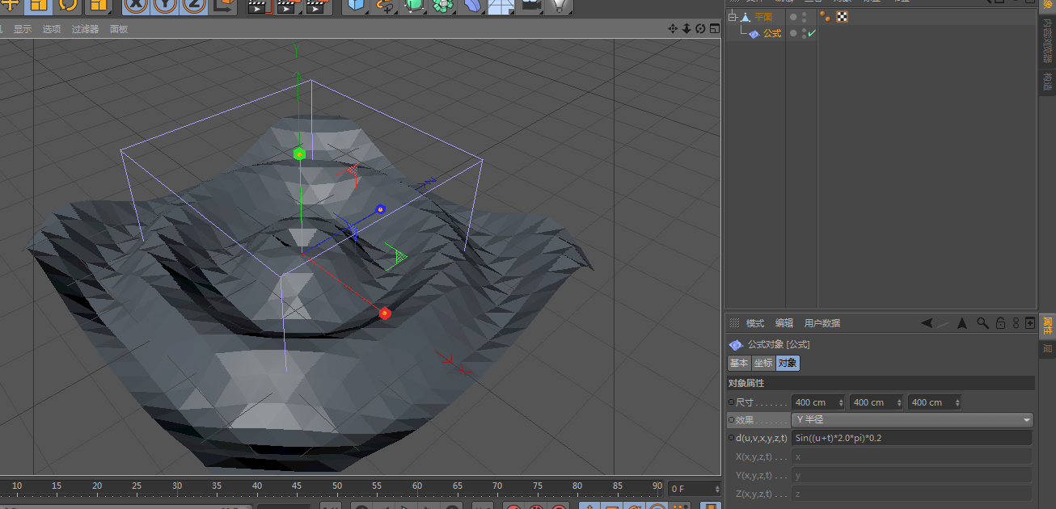The image size is (1056, 509).
Task: Click frame 45 on the timeline ruler
Action: (x=297, y=486)
